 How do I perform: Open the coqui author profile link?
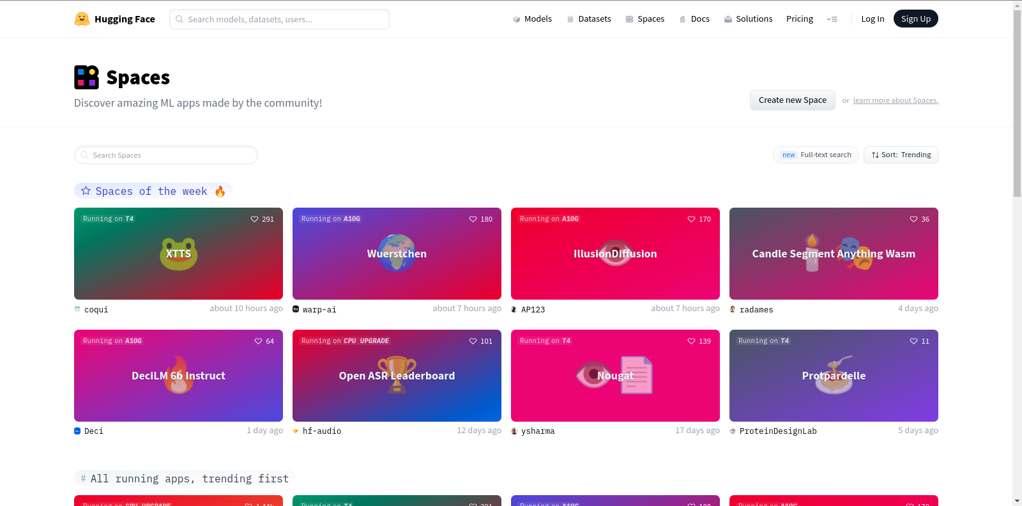[96, 310]
